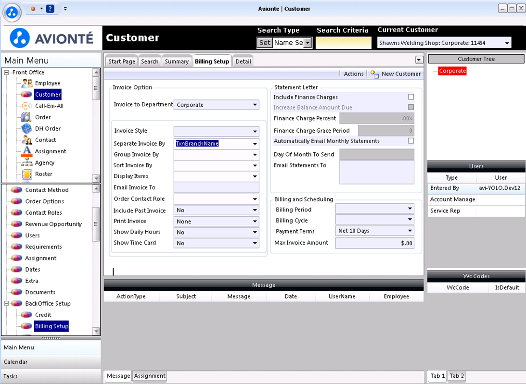Click the Set search type button
526x384 pixels.
[265, 43]
